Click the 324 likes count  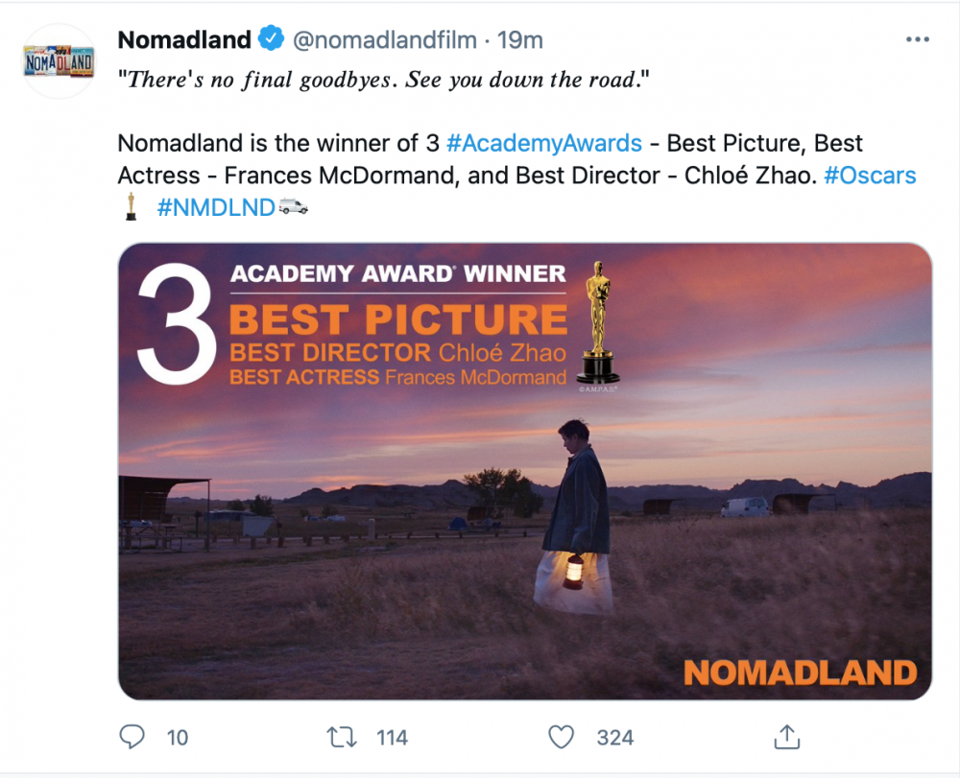(x=614, y=738)
